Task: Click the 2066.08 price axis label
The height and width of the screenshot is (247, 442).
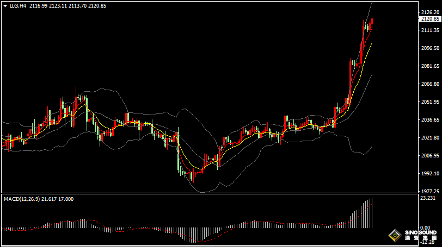Action: tap(430, 84)
